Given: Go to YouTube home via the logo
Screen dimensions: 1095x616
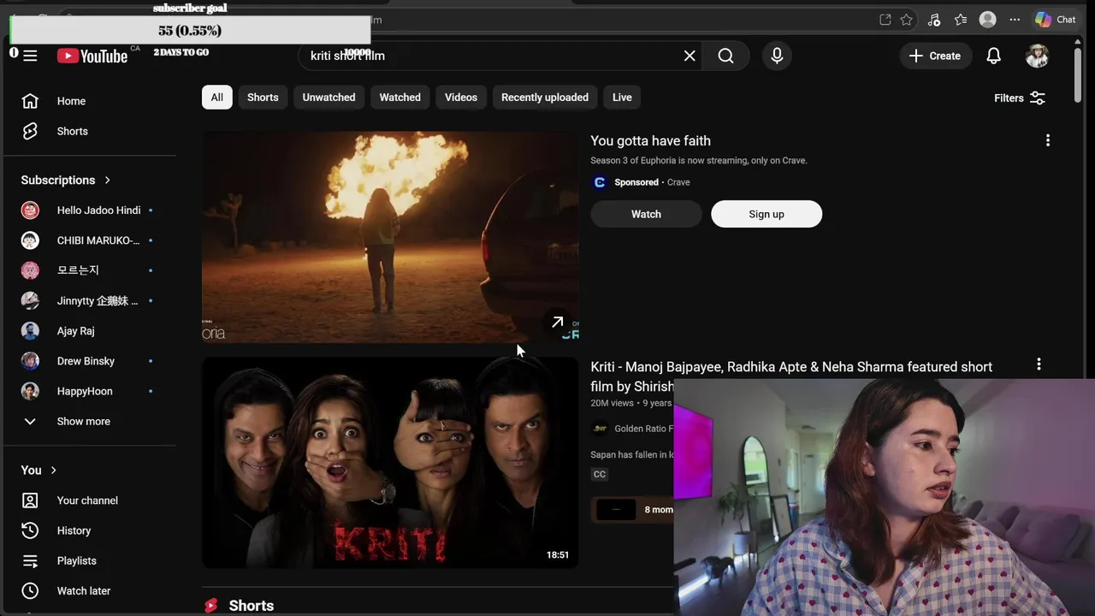Looking at the screenshot, I should click(x=92, y=56).
